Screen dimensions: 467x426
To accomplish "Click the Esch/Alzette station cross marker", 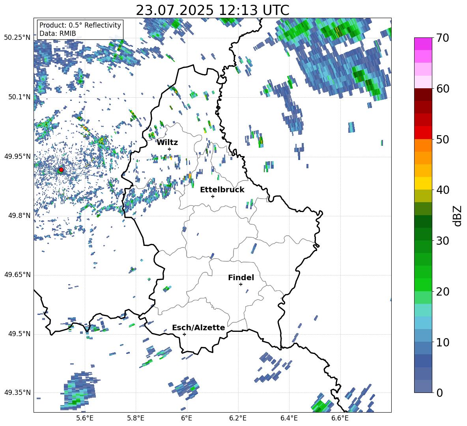I will point(184,334).
